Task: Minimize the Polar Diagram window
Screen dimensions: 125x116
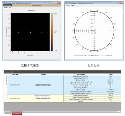Action: pyautogui.click(x=115, y=3)
